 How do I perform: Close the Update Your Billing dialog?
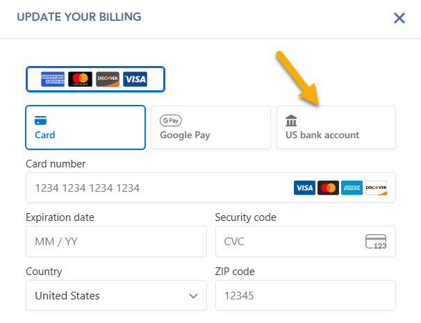point(399,18)
